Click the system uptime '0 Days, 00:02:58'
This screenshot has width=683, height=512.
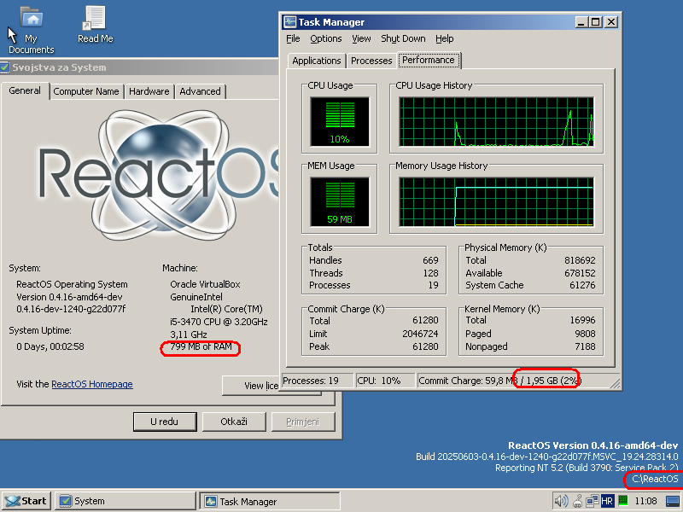(x=50, y=346)
